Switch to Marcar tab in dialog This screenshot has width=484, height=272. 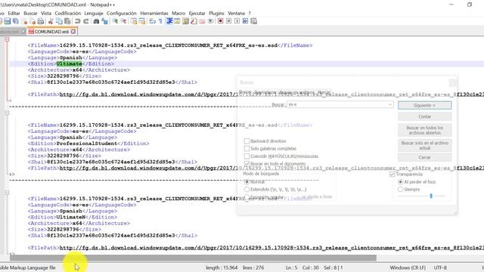pyautogui.click(x=324, y=92)
